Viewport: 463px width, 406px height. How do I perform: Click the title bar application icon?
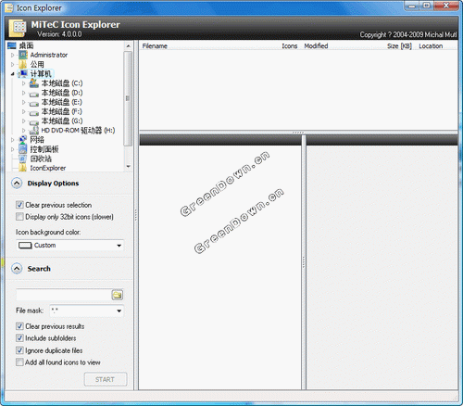click(x=9, y=7)
